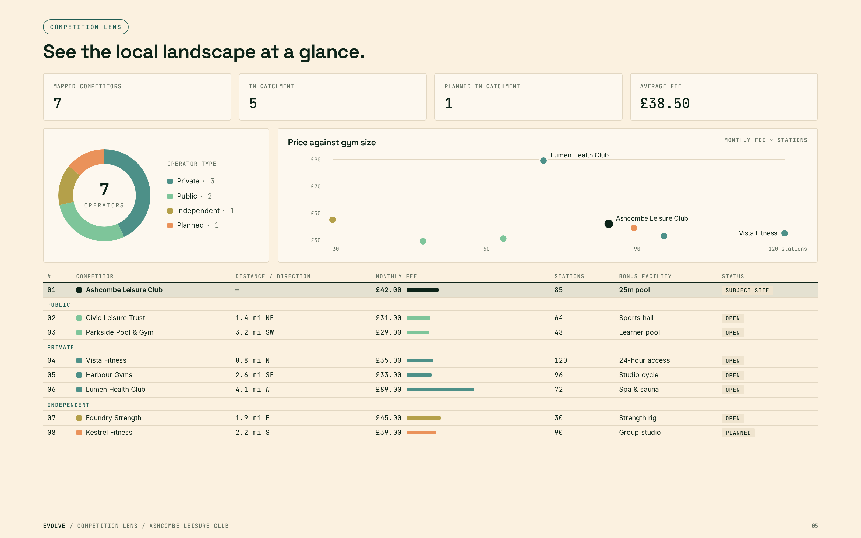
Task: Click the Spa & sauna bonus facility cell
Action: (639, 389)
